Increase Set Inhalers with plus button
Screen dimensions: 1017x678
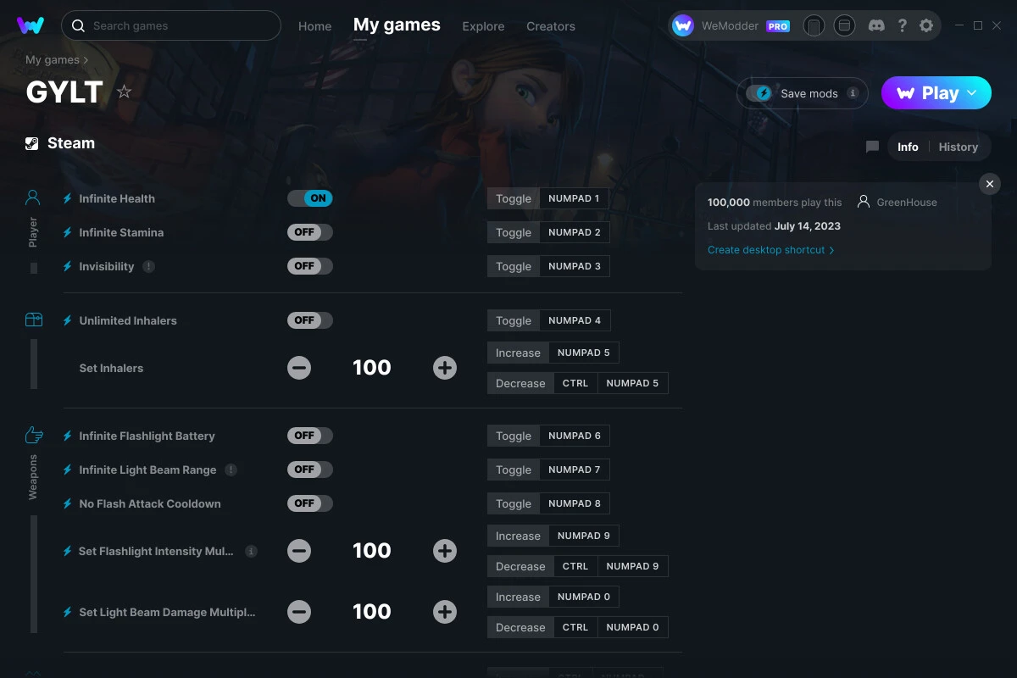pos(445,368)
